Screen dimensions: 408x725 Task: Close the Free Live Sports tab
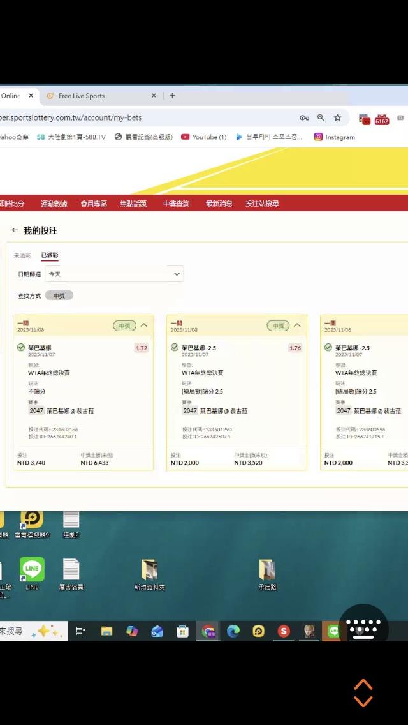(154, 96)
